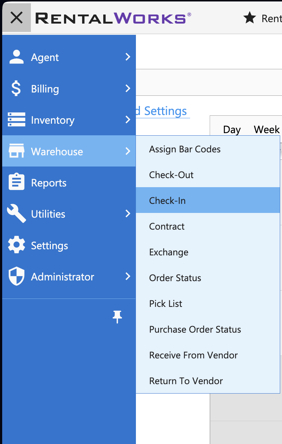Click the Warehouse storefront icon

click(16, 151)
